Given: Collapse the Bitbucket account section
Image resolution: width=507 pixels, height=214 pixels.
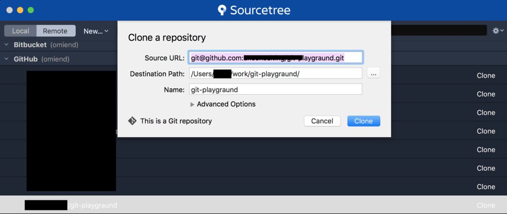Looking at the screenshot, I should 6,45.
